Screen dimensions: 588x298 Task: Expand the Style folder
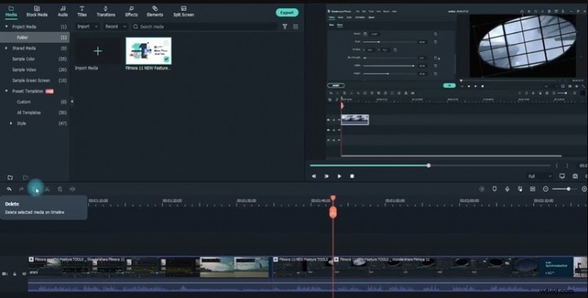click(11, 123)
